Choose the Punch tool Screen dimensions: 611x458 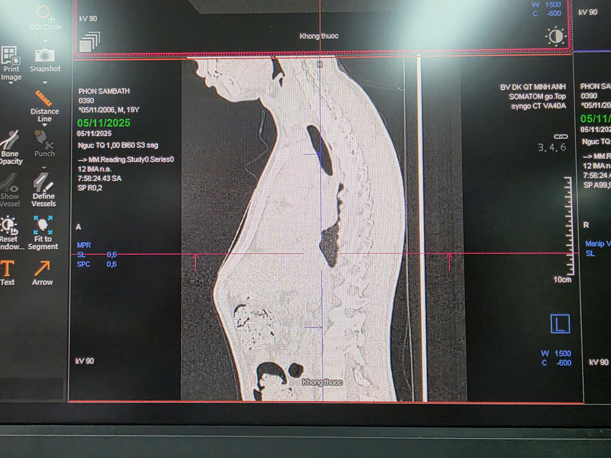pos(44,139)
